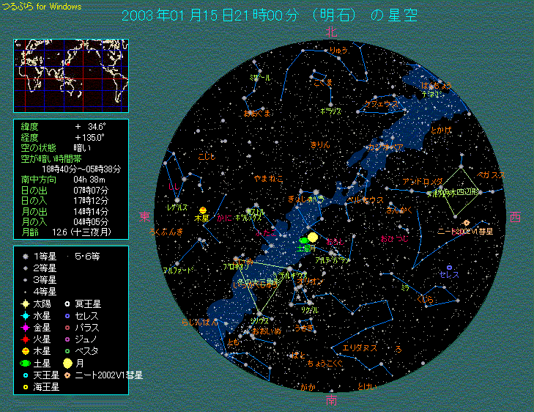Click the Uranus (天王星) legend symbol

pyautogui.click(x=25, y=375)
